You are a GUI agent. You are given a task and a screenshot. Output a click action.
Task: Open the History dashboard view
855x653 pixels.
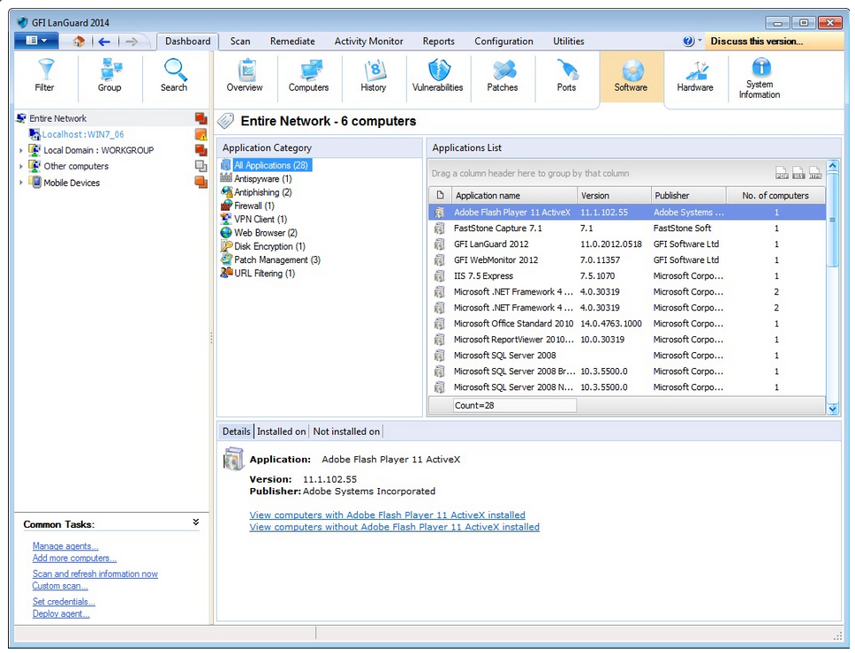(x=373, y=76)
